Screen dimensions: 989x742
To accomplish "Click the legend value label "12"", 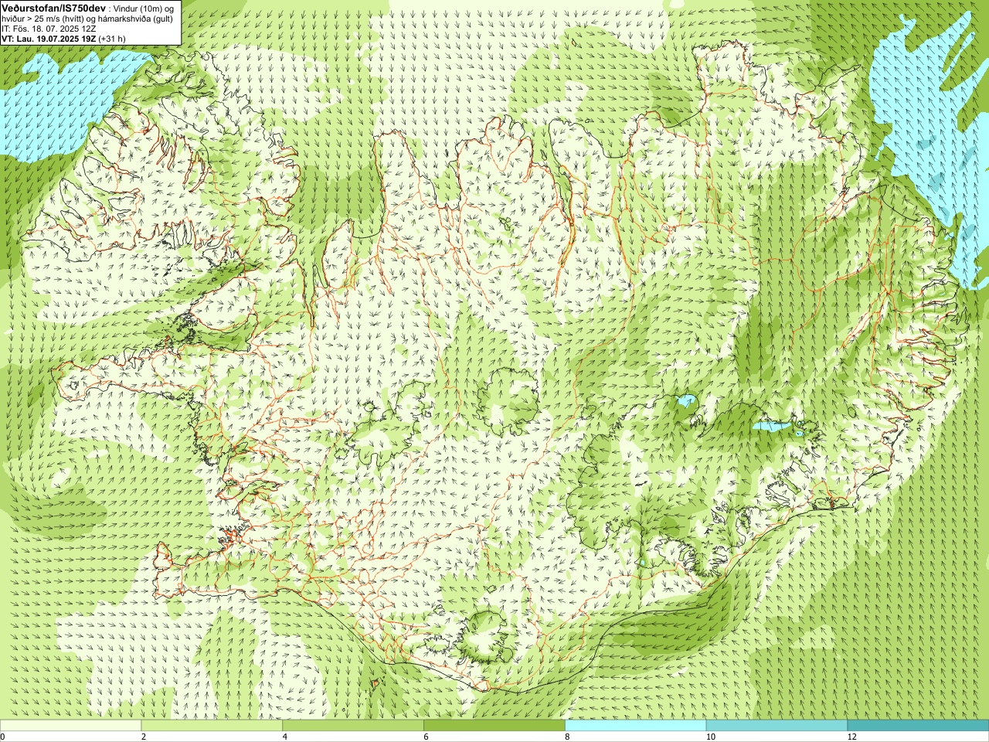I will point(851,737).
